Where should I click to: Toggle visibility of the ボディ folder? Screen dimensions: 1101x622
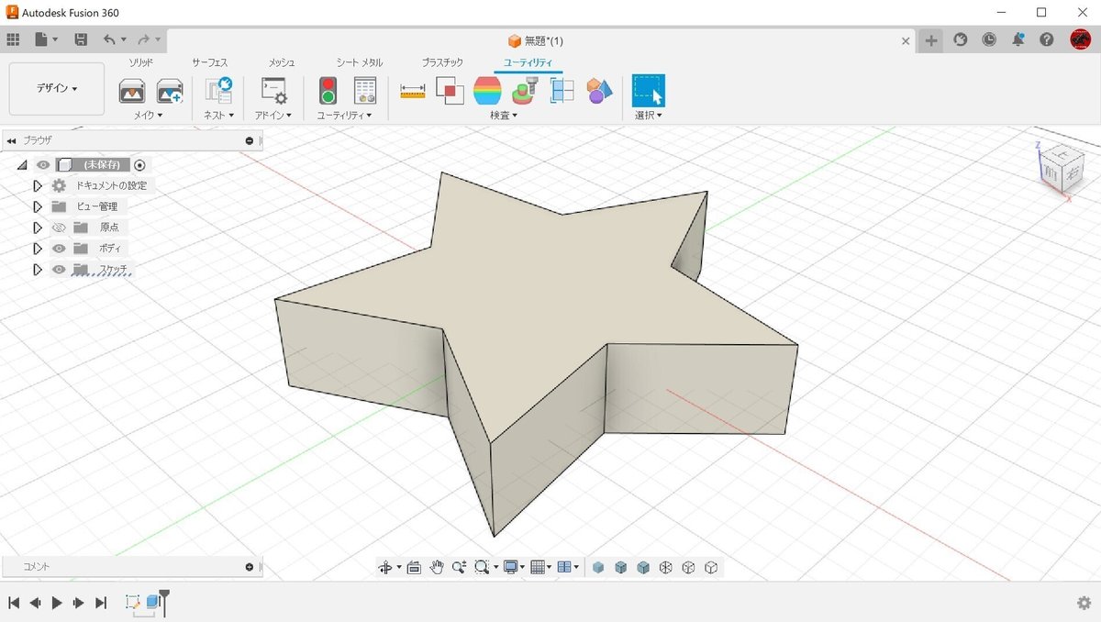click(x=59, y=249)
